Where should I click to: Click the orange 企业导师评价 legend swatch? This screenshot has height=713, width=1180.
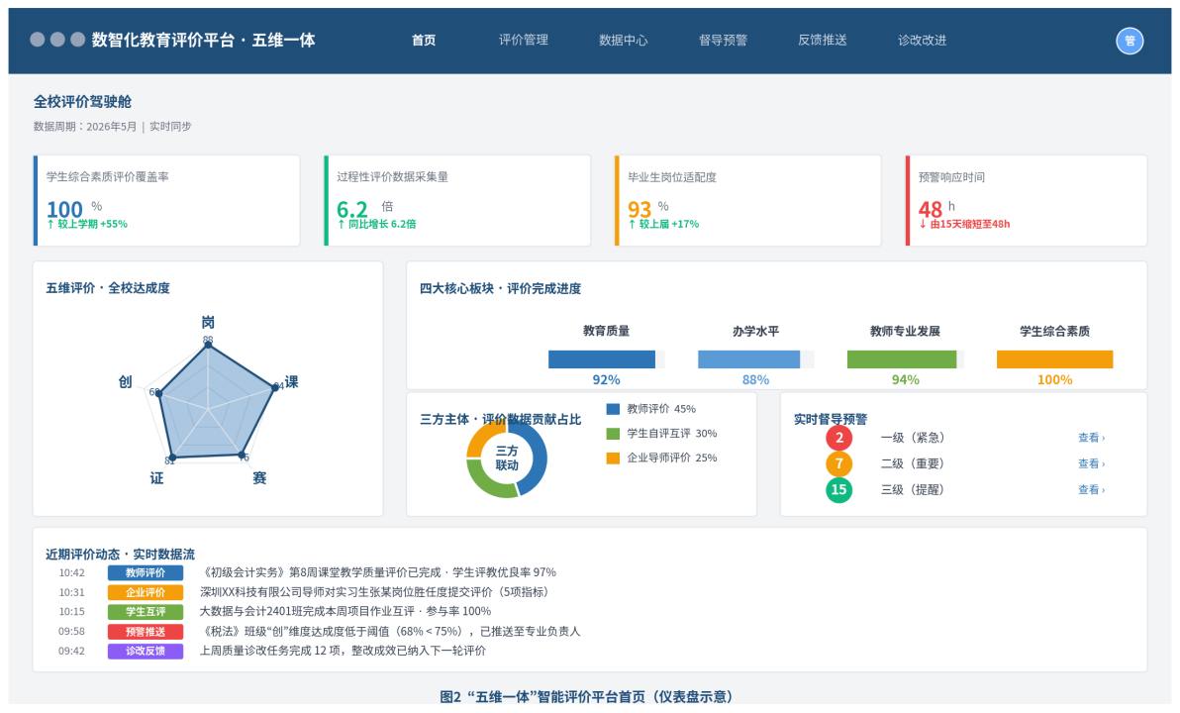pos(613,458)
